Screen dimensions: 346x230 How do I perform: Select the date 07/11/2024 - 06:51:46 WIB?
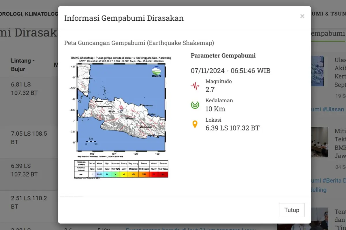tap(231, 71)
